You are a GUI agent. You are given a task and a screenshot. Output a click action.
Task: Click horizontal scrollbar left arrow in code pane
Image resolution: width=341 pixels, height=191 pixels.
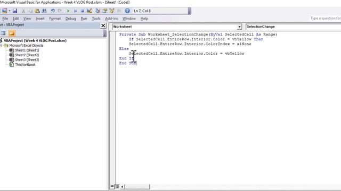pyautogui.click(x=122, y=186)
